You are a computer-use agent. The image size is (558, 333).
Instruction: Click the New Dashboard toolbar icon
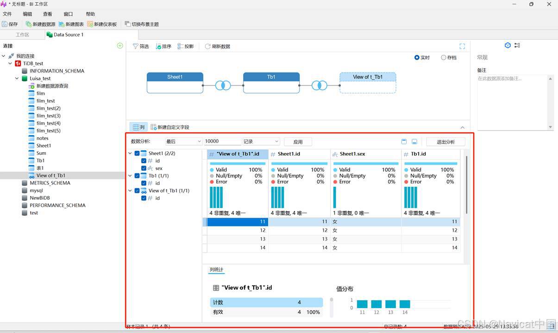coord(90,24)
